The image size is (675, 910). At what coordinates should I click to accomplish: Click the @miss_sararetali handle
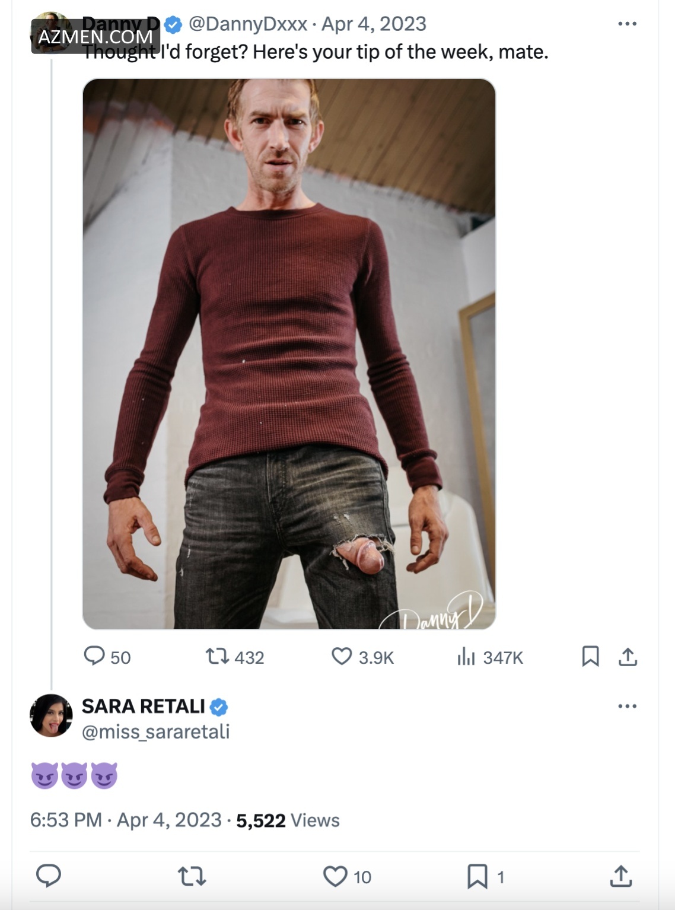coord(155,732)
